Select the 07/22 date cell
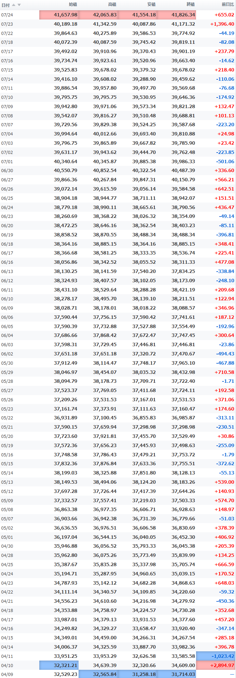This screenshot has width=236, height=678. click(7, 33)
